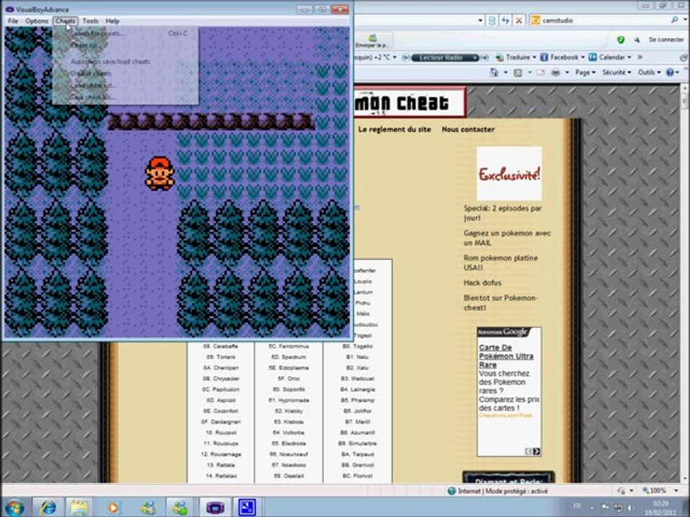This screenshot has width=690, height=517.
Task: Click the radio volume speaker icon
Action: [x=485, y=57]
